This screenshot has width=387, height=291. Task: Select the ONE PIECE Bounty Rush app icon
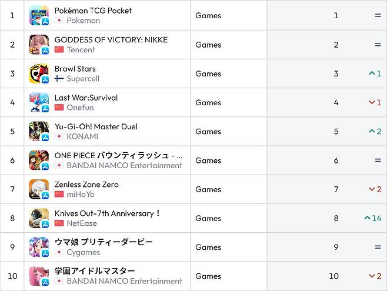(x=39, y=160)
